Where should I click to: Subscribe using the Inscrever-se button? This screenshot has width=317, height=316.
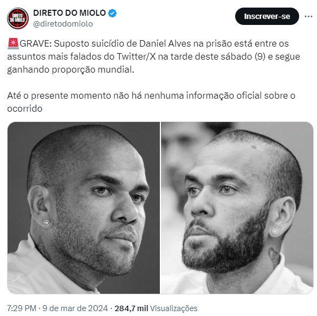tap(267, 16)
